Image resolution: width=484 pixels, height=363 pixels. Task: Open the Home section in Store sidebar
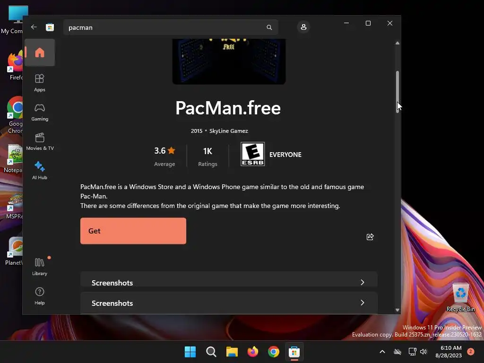coord(40,52)
